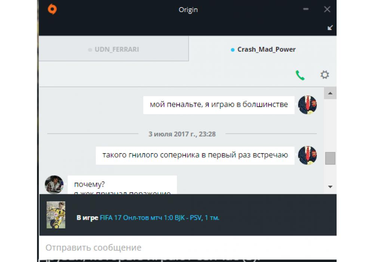The width and height of the screenshot is (374, 262).
Task: Select the Crash_Mad_Power chat tab
Action: 263,49
